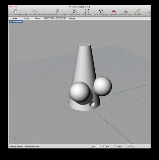Toggle Planar mode

pyautogui.click(x=38, y=18)
